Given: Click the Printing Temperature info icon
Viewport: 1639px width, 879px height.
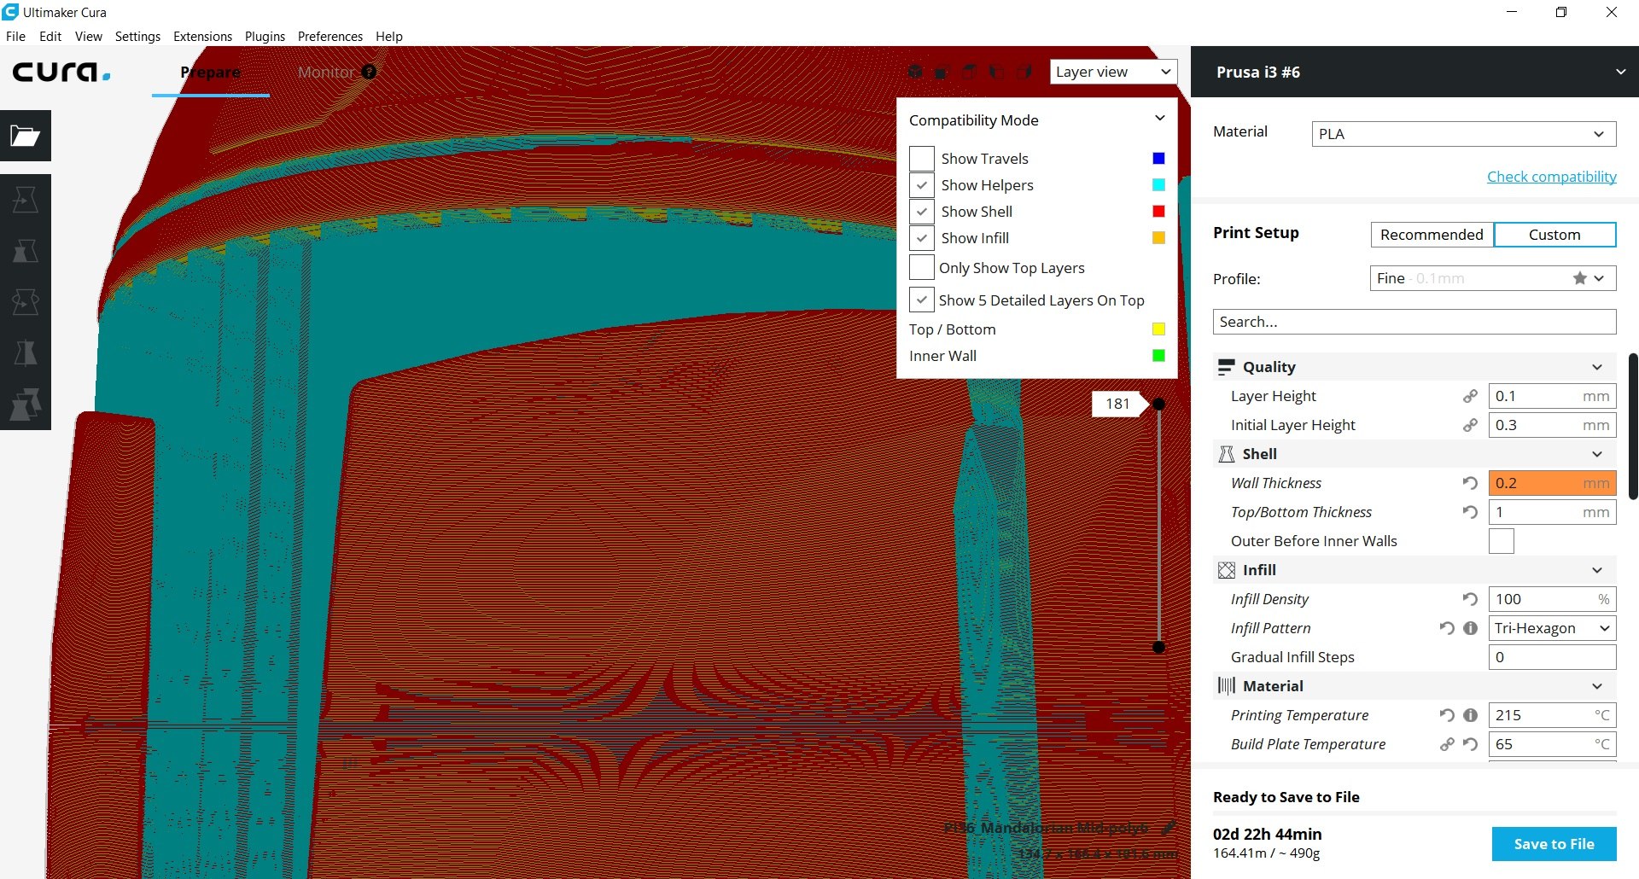Looking at the screenshot, I should [1470, 715].
